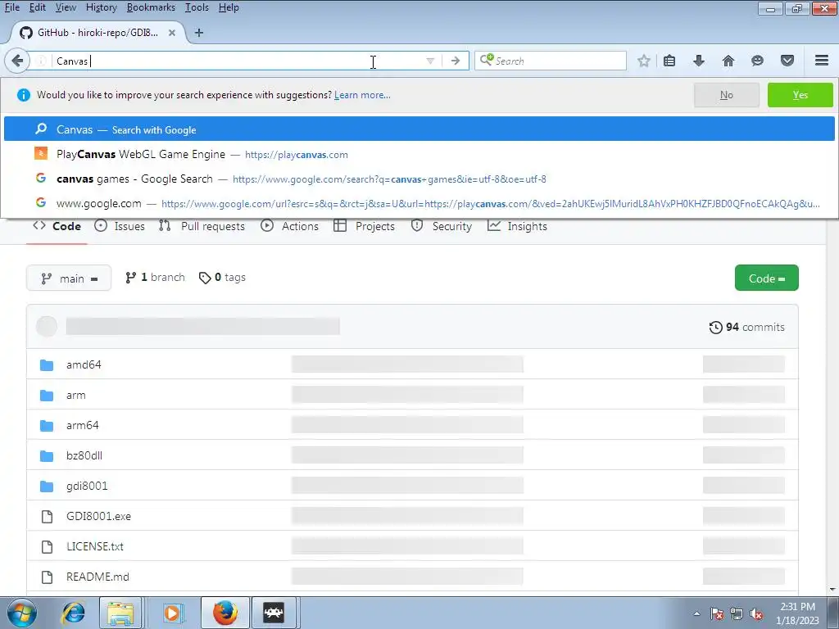View the 94 commits history link
The width and height of the screenshot is (839, 629).
pyautogui.click(x=747, y=327)
